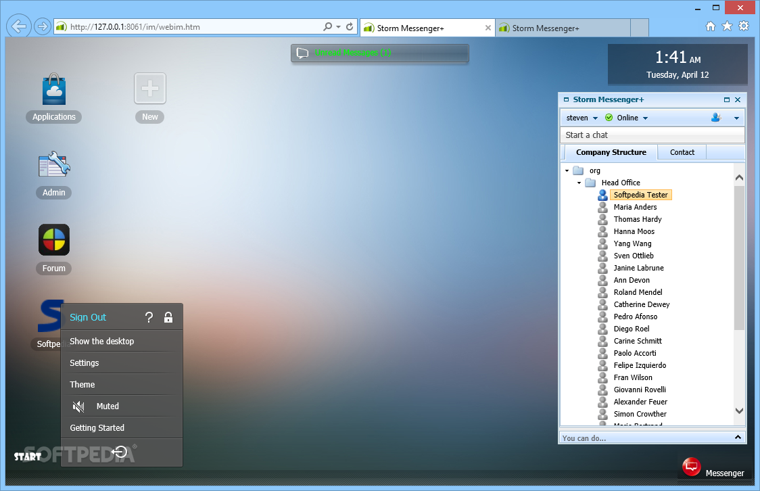
Task: Open browser tools gear icon
Action: pyautogui.click(x=744, y=26)
